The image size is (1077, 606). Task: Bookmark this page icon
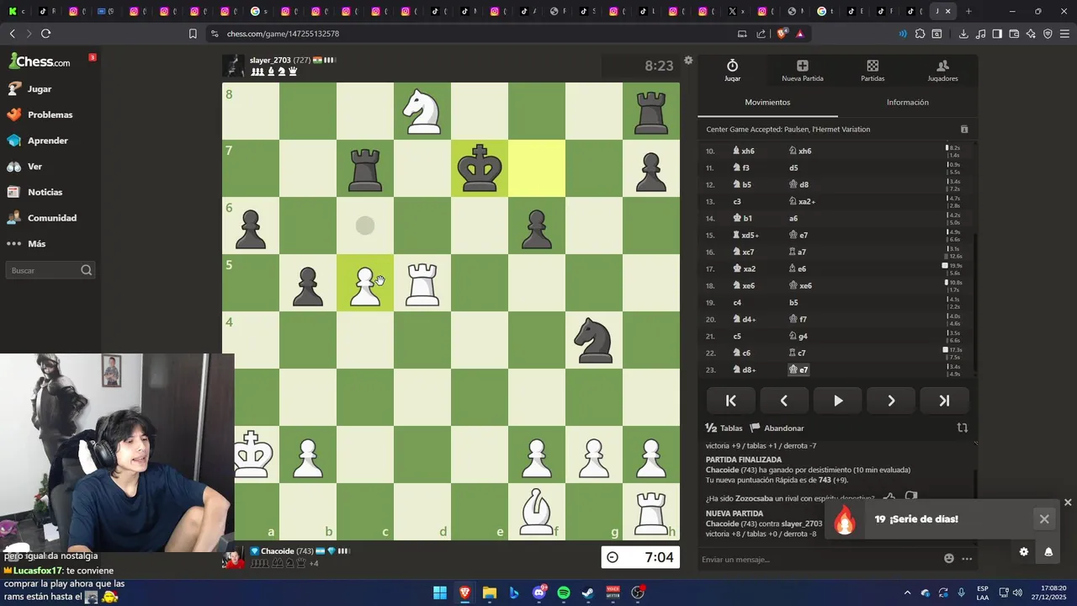click(193, 34)
